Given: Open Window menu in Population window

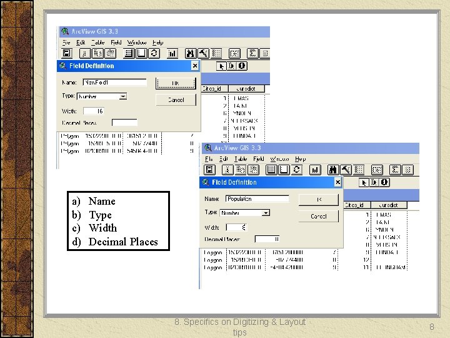Looking at the screenshot, I should point(279,159).
